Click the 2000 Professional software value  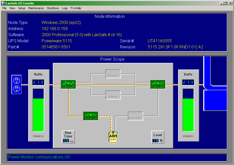click(82, 35)
